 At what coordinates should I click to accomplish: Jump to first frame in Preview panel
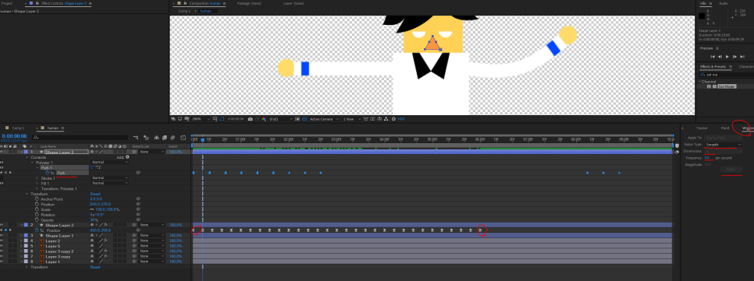(713, 57)
